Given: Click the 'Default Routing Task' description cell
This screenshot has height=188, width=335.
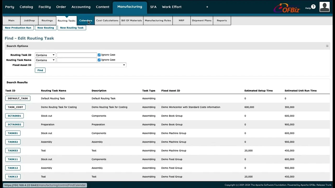Looking at the screenshot, I should click(x=103, y=98).
